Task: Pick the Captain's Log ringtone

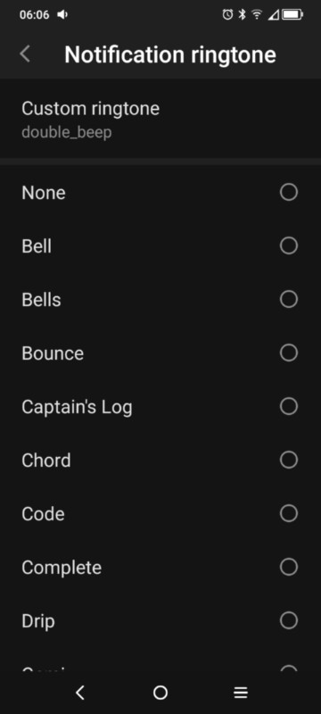Action: pyautogui.click(x=160, y=407)
